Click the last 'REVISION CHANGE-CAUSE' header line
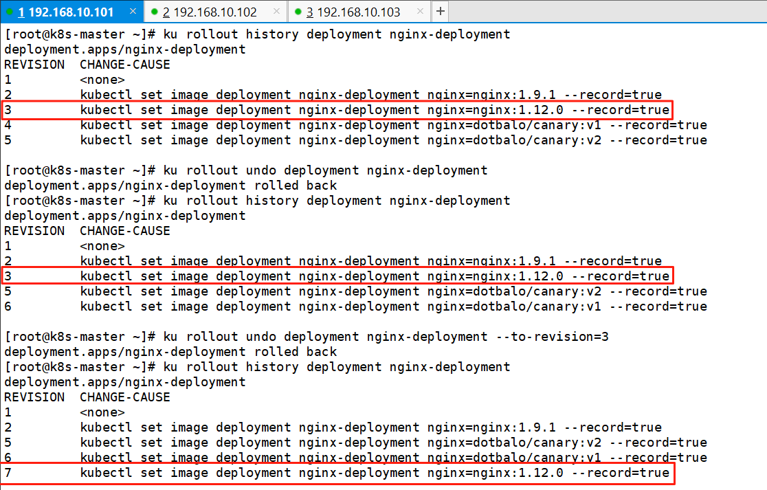Image resolution: width=767 pixels, height=490 pixels. (x=87, y=397)
